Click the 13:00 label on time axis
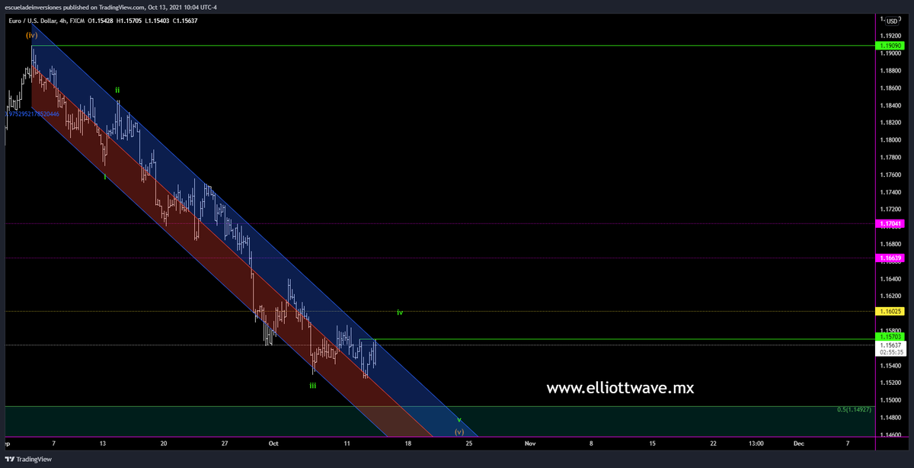914x468 pixels. click(x=756, y=442)
